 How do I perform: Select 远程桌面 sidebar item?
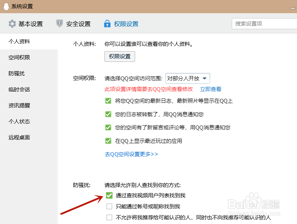click(x=29, y=137)
